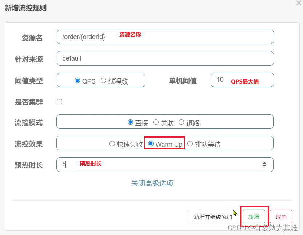303x235 pixels.
Task: Click the 阈值类型 label
Action: pyautogui.click(x=29, y=81)
